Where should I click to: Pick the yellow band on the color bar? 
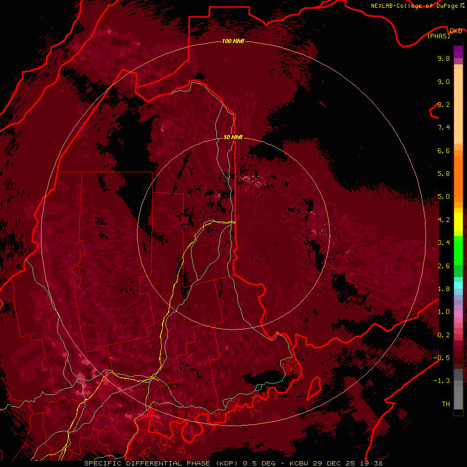pyautogui.click(x=458, y=222)
